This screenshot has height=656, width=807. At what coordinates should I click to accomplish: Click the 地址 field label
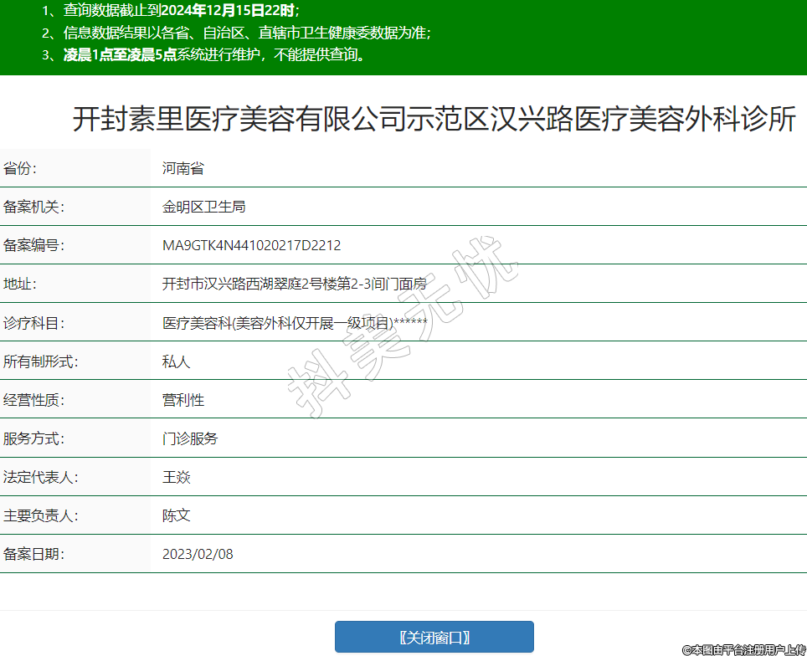point(20,284)
